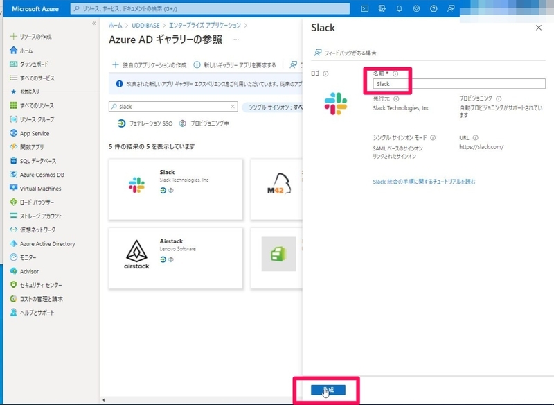Click the info icon next to シングル サインオン モード
This screenshot has height=405, width=554.
(433, 137)
